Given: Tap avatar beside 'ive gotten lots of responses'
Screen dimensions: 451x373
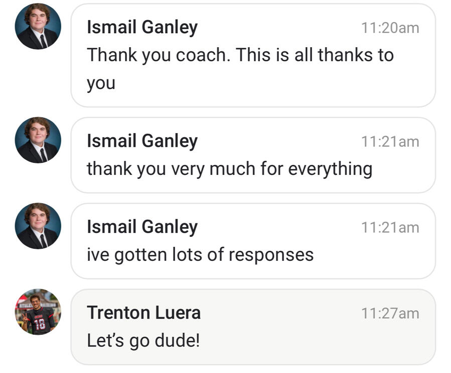Looking at the screenshot, I should tap(38, 226).
